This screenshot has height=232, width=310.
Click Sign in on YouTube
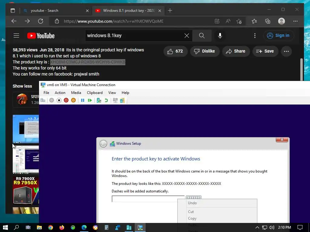279,36
